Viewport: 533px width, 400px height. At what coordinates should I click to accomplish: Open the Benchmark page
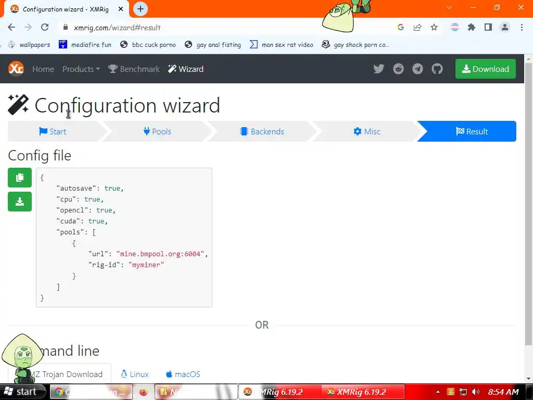point(134,69)
